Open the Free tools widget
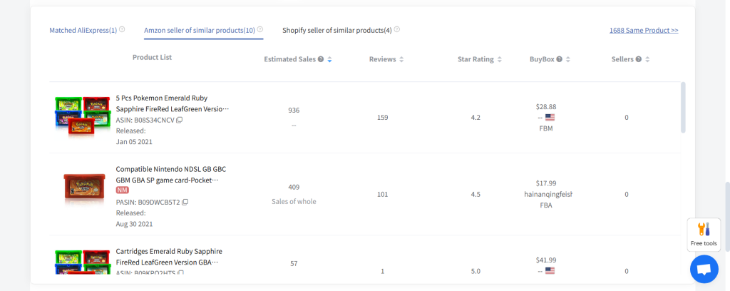The height and width of the screenshot is (291, 730). (704, 235)
